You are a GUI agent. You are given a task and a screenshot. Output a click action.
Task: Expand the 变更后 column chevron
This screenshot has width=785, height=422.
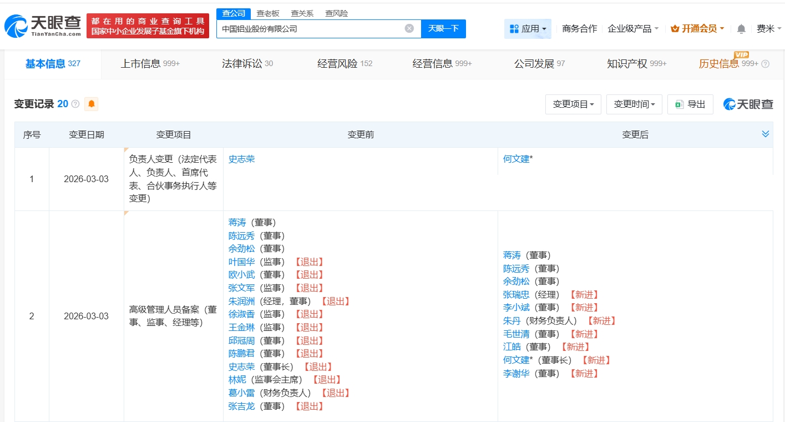(766, 134)
